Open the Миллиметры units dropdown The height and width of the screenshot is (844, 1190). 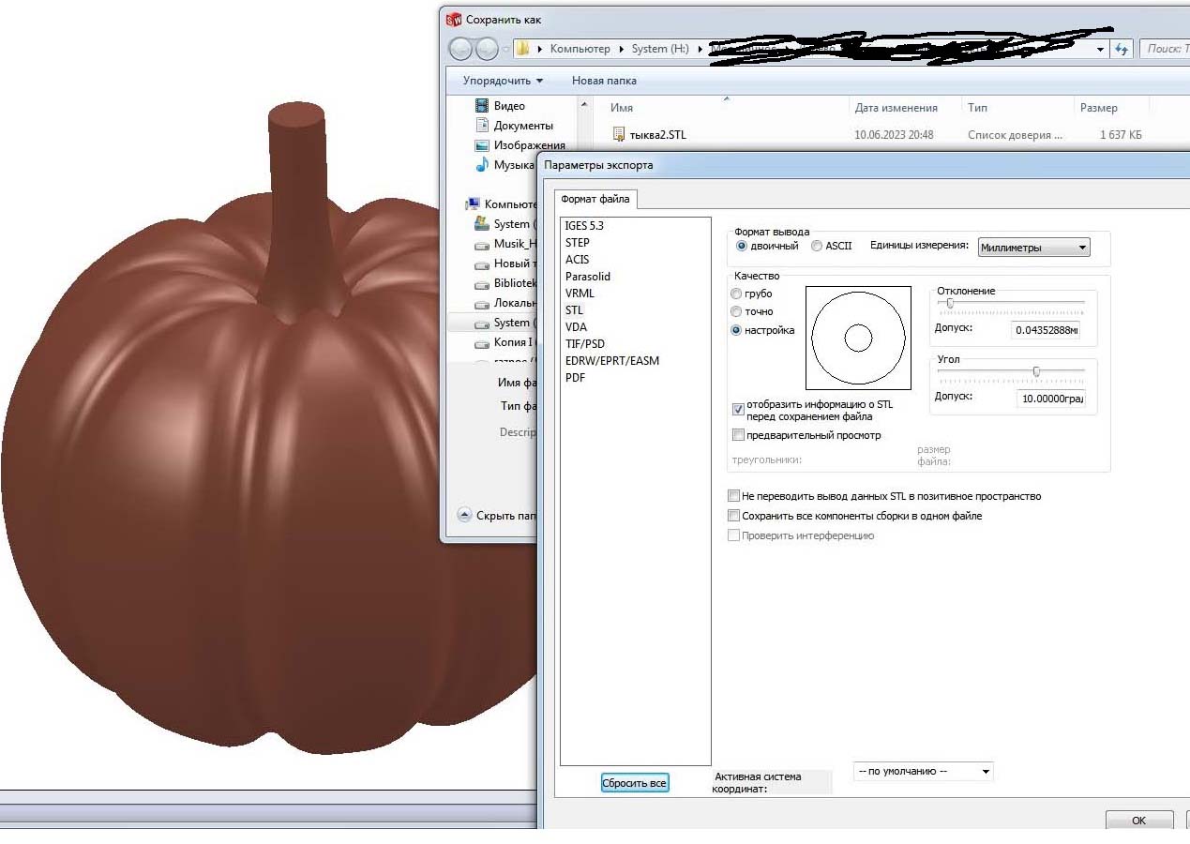click(1033, 248)
